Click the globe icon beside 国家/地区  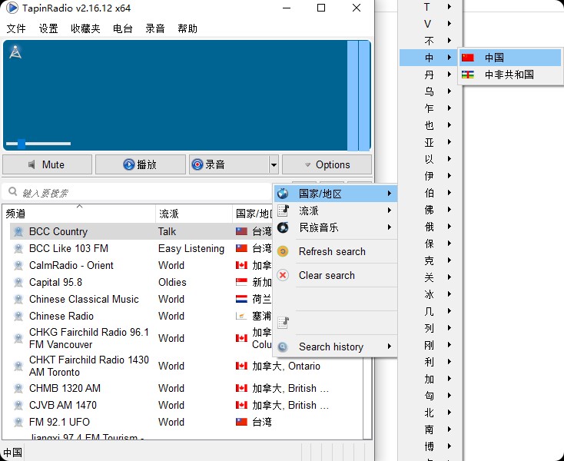(283, 194)
